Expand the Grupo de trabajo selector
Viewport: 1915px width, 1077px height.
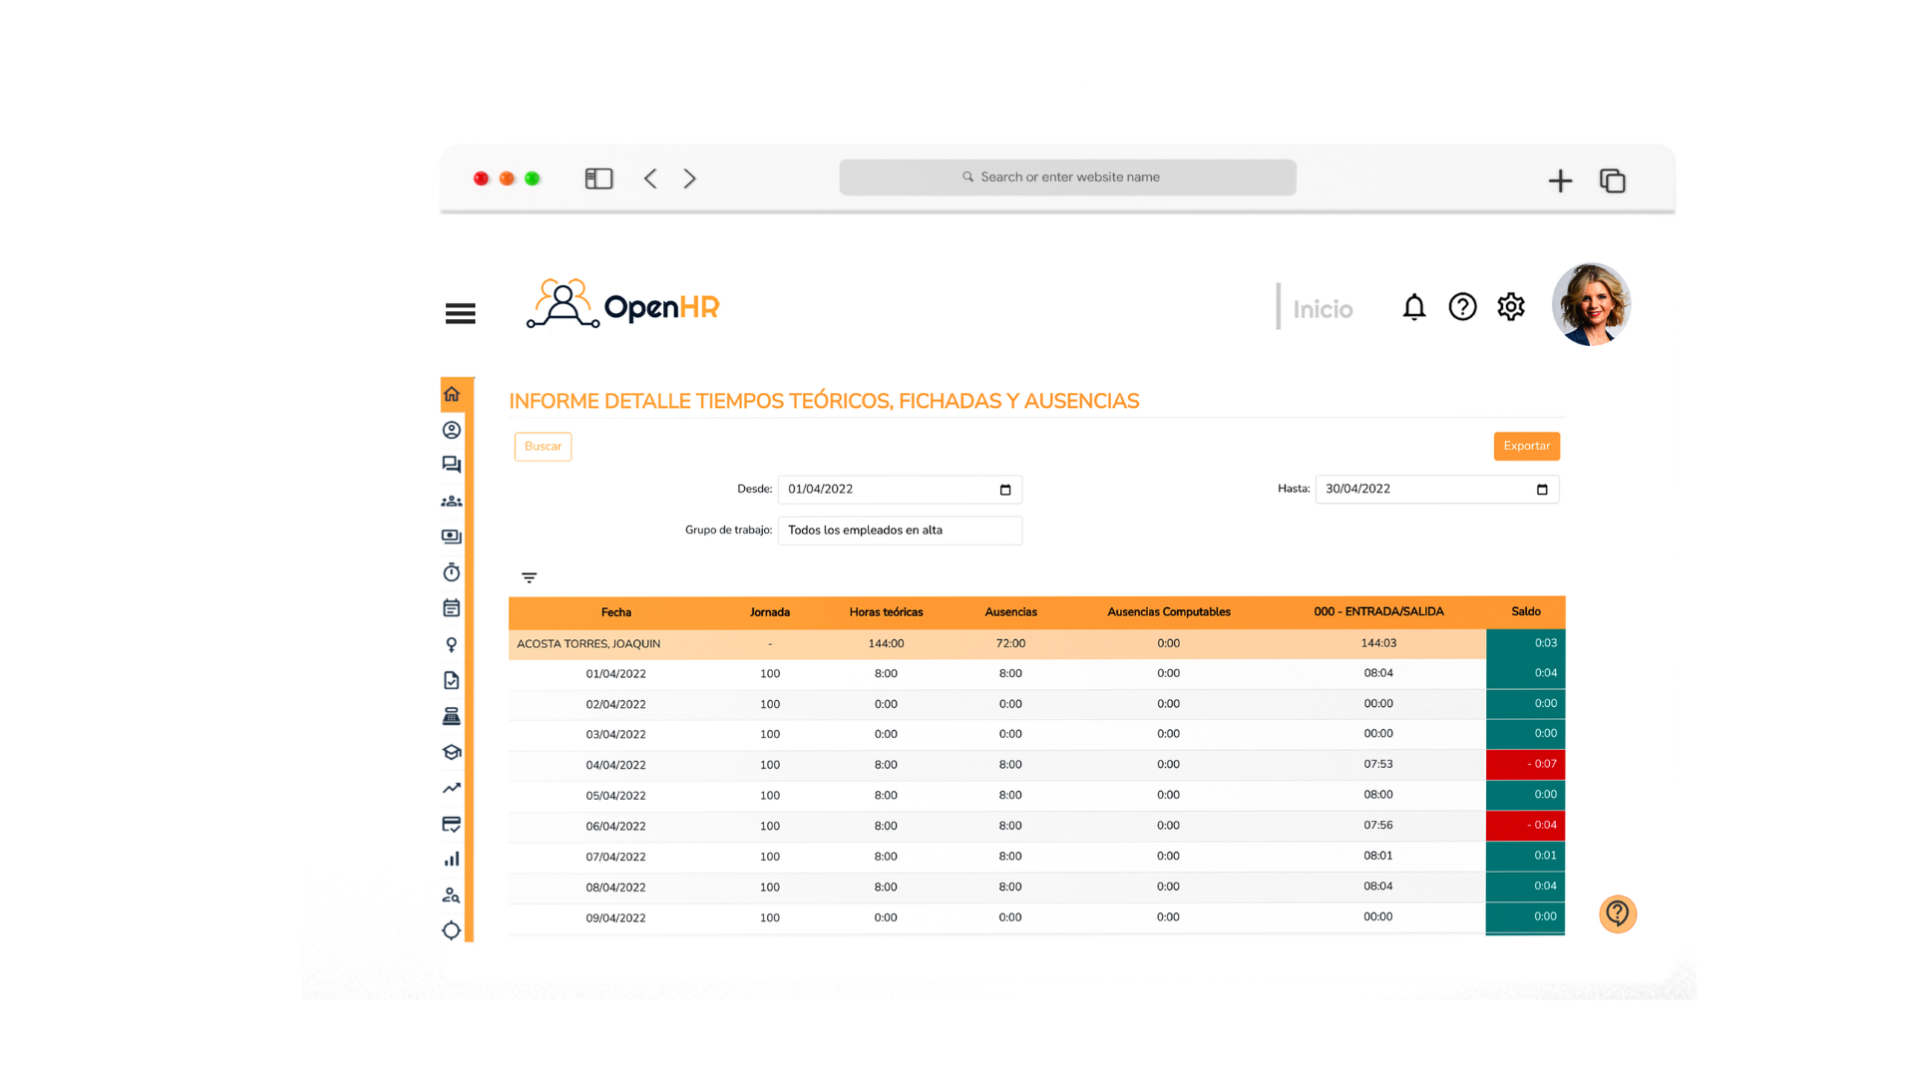pyautogui.click(x=899, y=531)
